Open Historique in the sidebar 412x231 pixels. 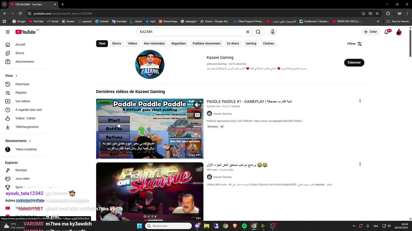pos(22,84)
